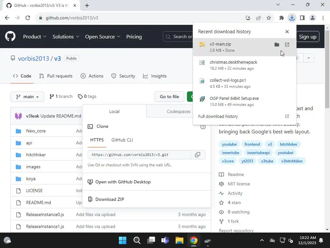Reload the page
The image size is (330, 248).
pos(28,18)
